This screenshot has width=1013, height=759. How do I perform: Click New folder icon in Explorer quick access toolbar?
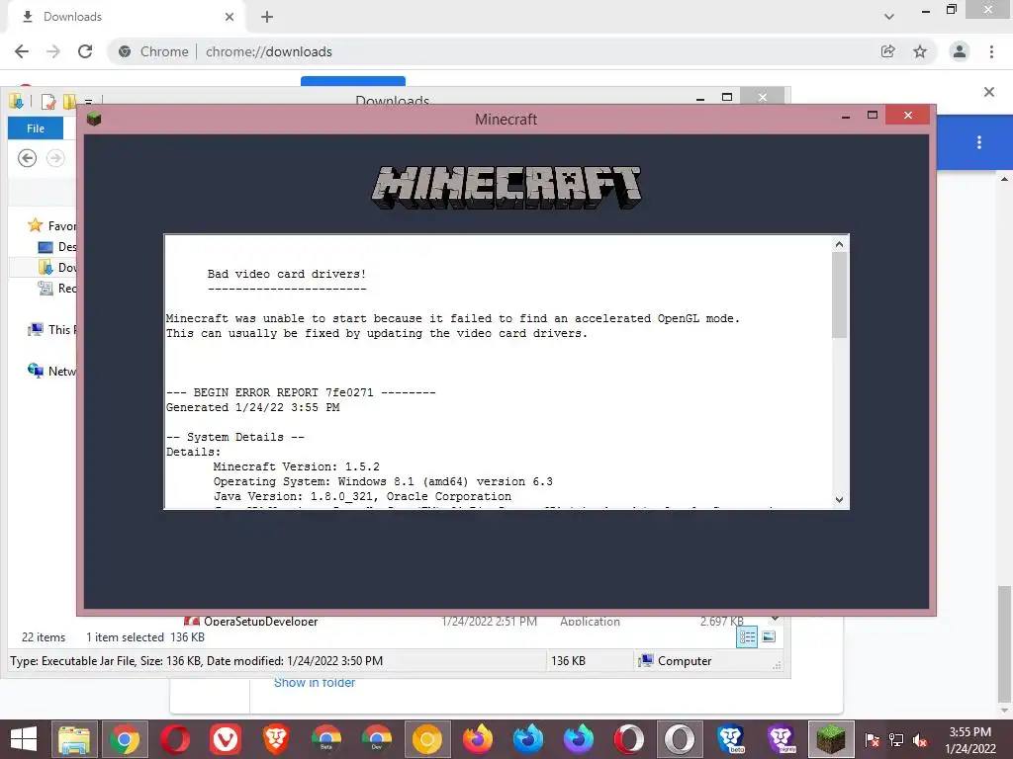tap(69, 102)
